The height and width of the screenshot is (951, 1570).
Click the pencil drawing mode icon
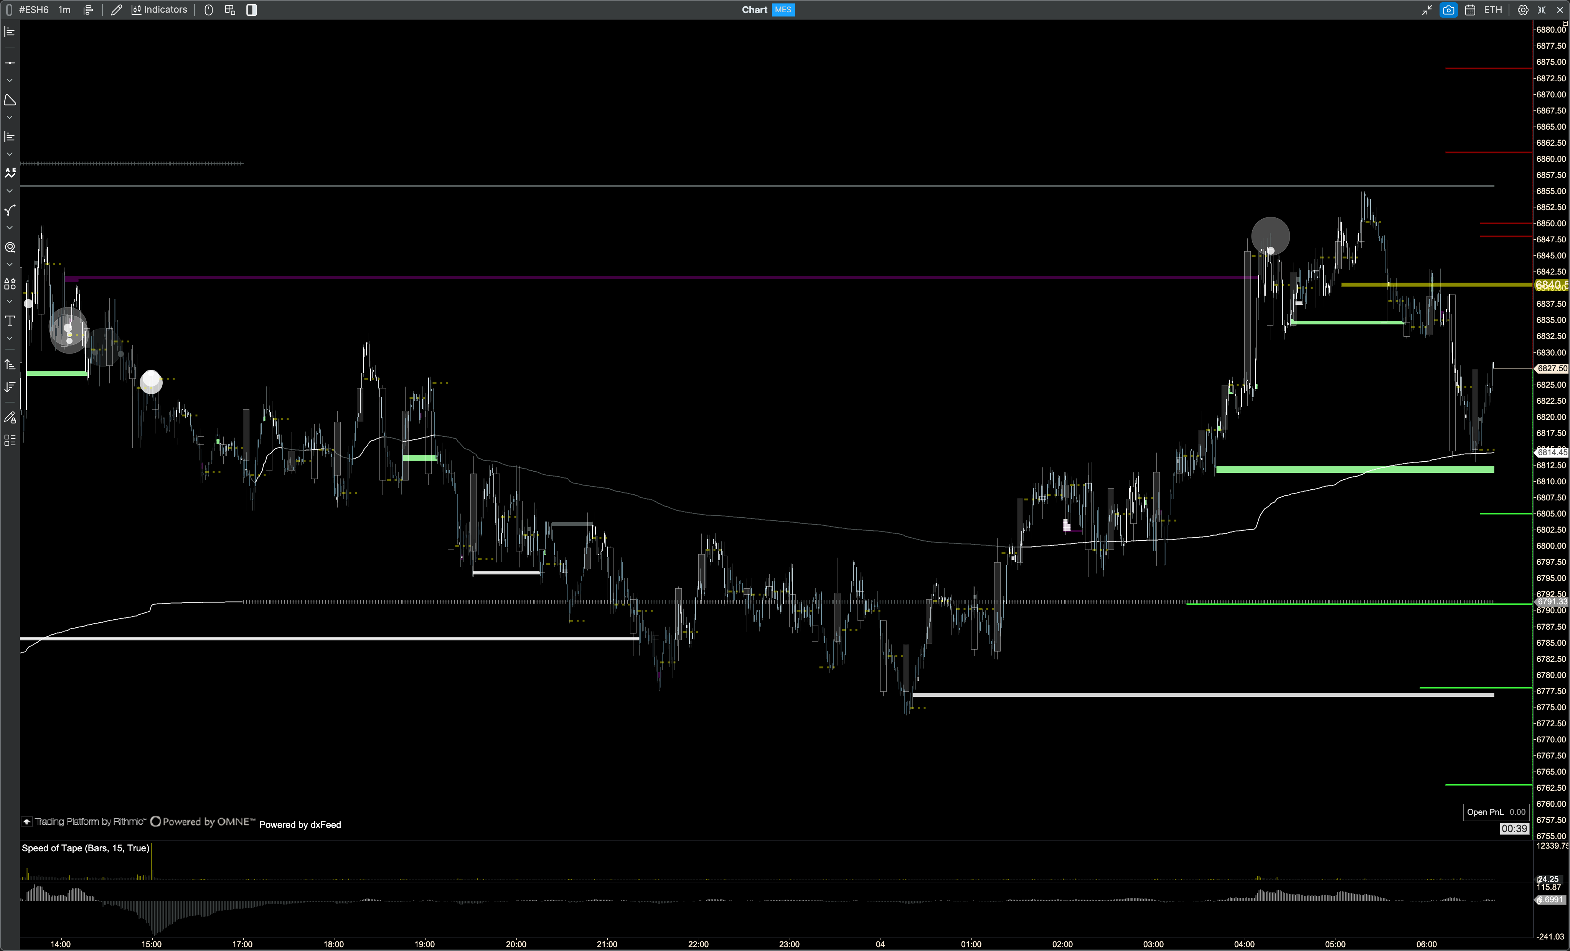point(116,10)
